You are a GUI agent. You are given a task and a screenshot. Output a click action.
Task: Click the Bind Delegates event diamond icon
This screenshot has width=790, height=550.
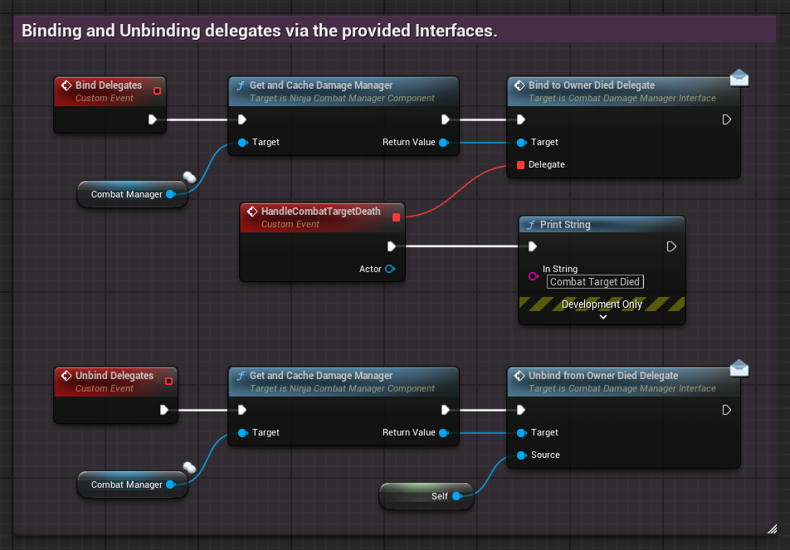(x=66, y=85)
